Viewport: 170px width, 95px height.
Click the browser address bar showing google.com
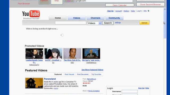point(104,1)
